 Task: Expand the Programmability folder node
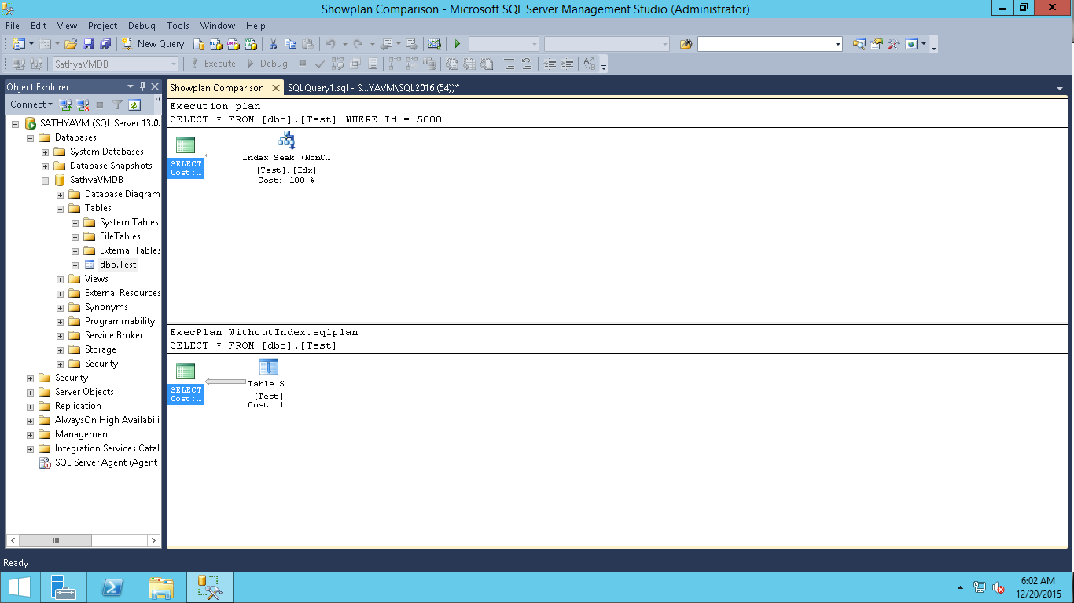click(x=61, y=321)
